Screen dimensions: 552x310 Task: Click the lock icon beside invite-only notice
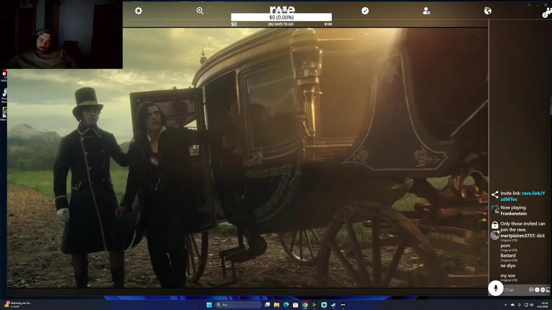click(x=495, y=225)
